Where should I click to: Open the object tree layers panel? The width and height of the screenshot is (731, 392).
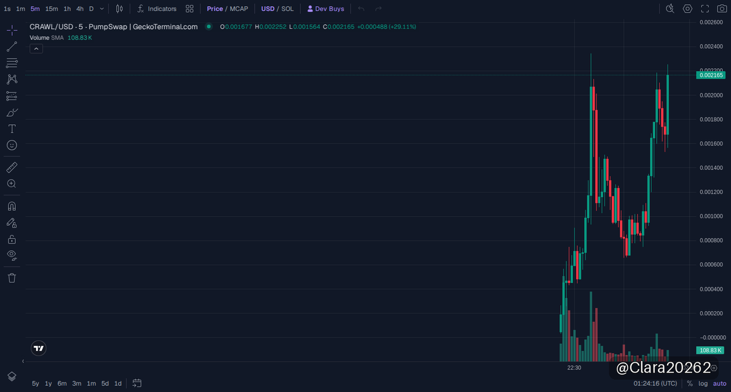coord(12,376)
